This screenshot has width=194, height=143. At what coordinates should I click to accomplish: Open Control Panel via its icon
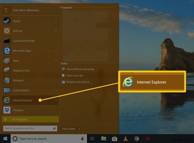point(7,90)
